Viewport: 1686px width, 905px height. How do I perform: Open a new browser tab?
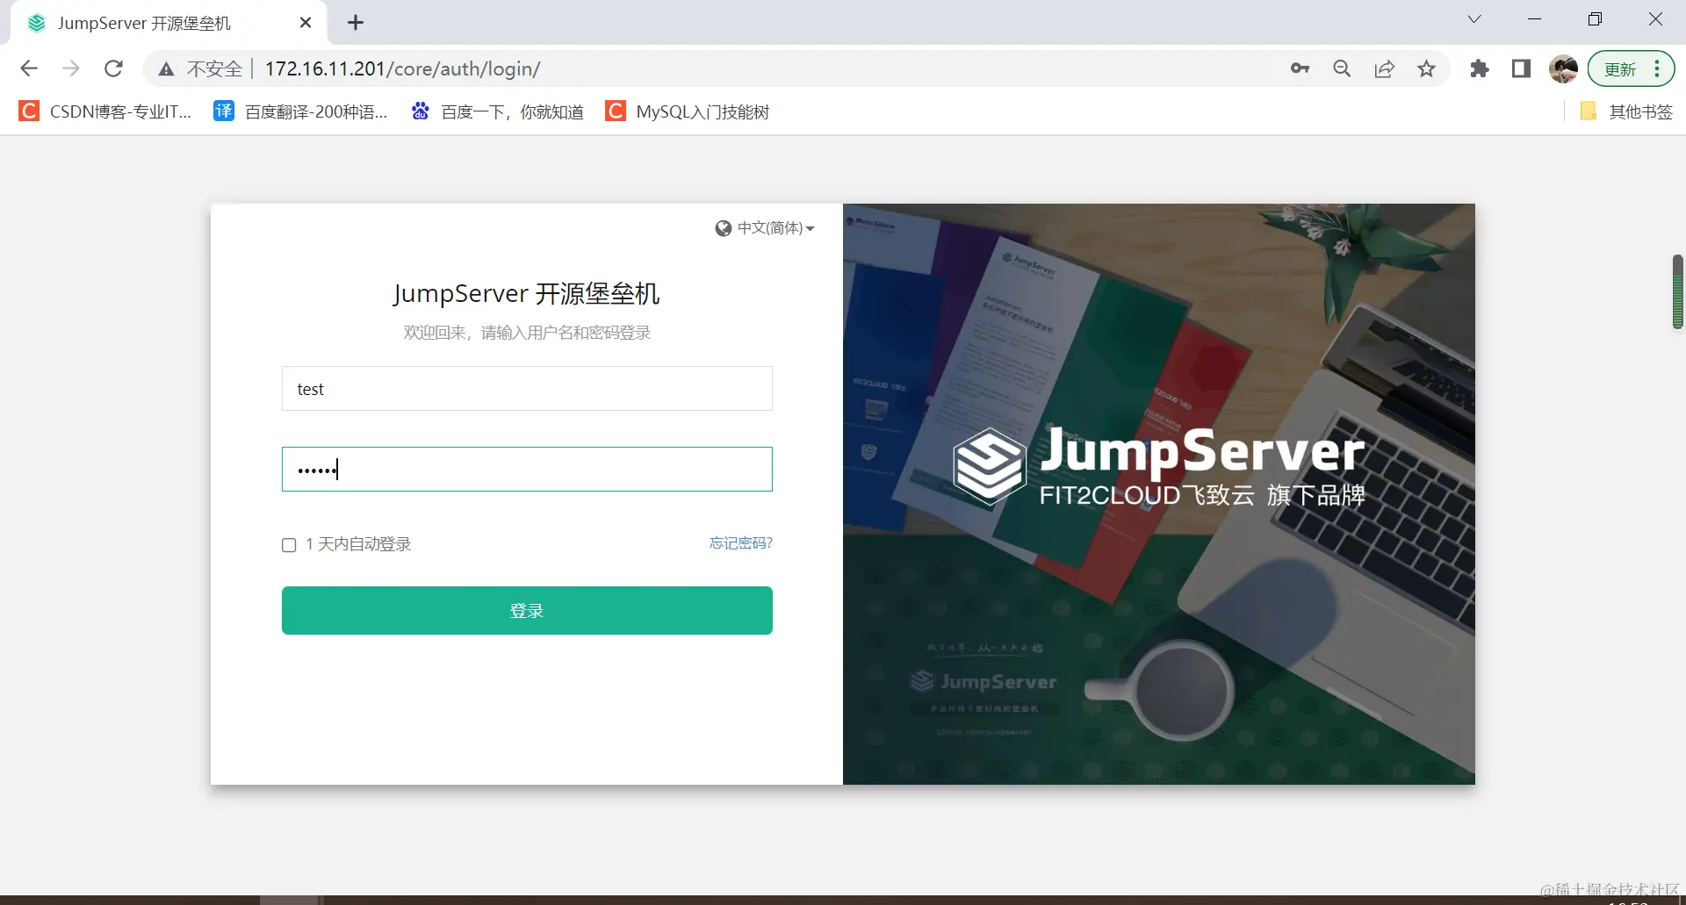[356, 23]
